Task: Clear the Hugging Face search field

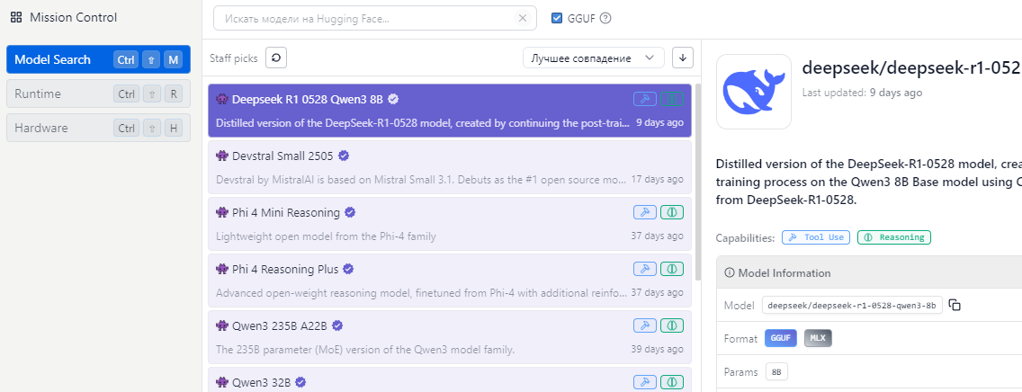Action: coord(523,18)
